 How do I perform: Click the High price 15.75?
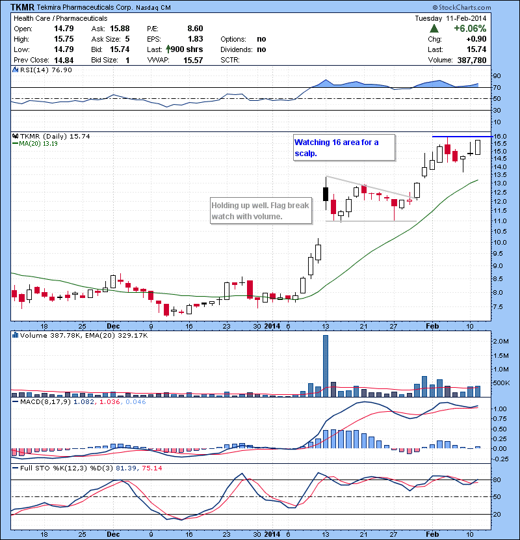[x=64, y=39]
